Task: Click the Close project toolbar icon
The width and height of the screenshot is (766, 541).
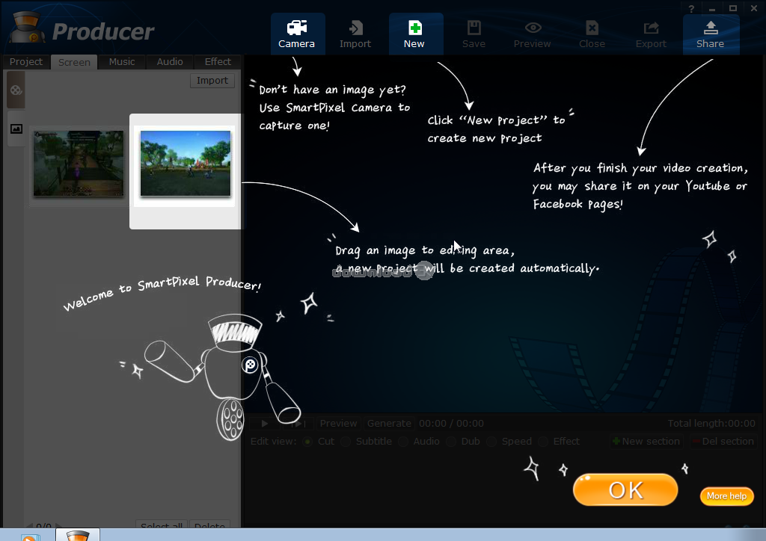Action: pyautogui.click(x=592, y=34)
